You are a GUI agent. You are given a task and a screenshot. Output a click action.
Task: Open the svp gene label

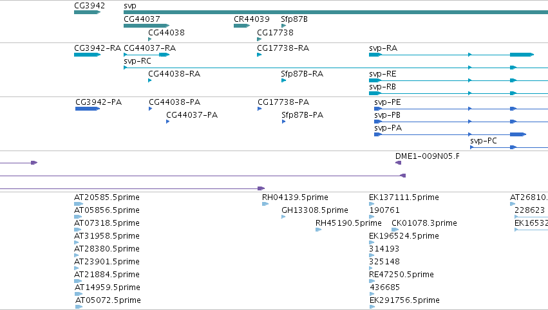(x=130, y=6)
